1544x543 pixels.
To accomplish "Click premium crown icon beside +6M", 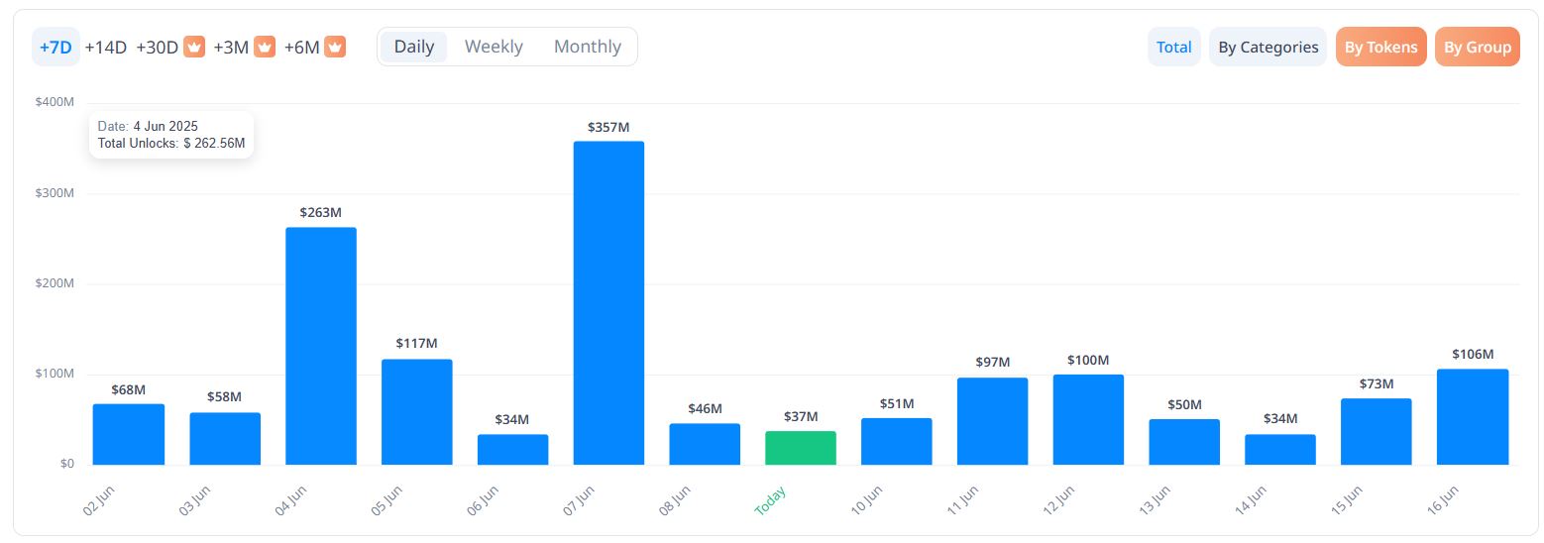I will point(335,47).
